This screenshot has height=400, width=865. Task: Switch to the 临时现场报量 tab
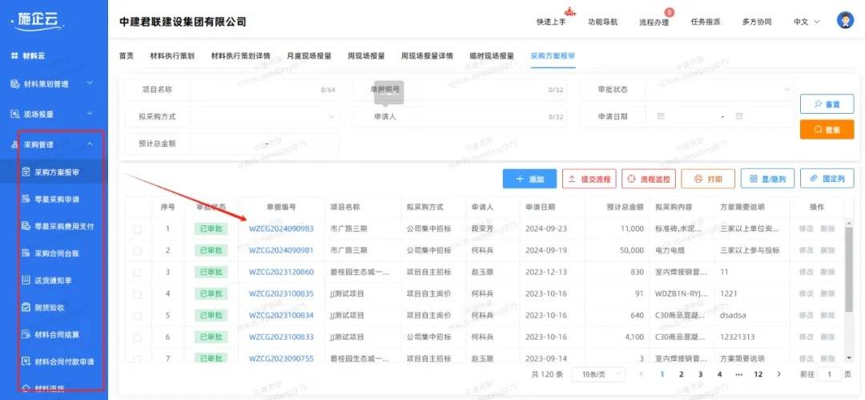pyautogui.click(x=492, y=56)
